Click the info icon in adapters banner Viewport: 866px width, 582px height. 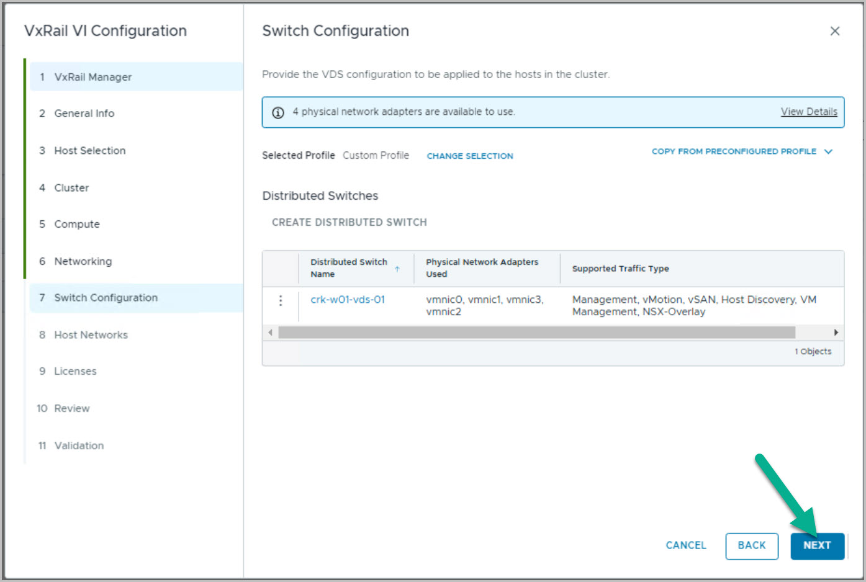click(278, 112)
